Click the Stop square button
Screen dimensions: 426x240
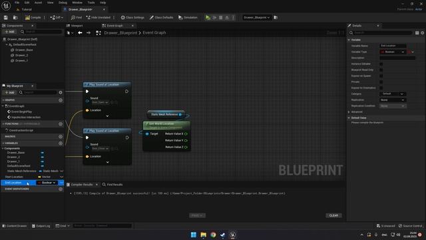(x=220, y=17)
